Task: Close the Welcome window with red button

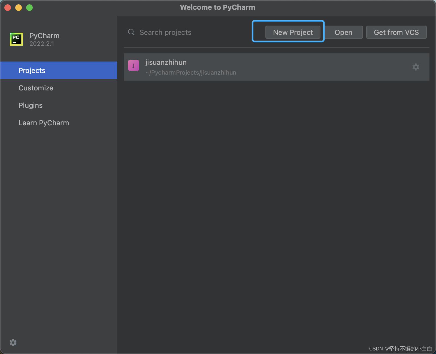Action: coord(8,8)
